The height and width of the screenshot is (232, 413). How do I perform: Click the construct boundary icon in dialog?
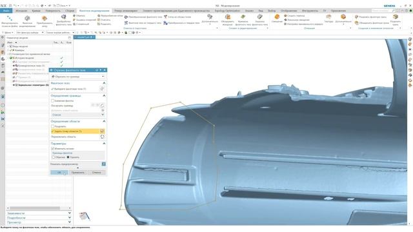[102, 106]
